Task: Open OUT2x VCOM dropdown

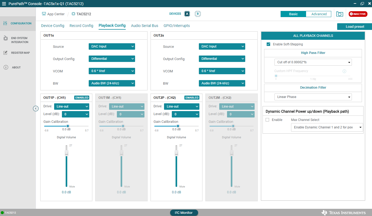Action: coord(222,71)
